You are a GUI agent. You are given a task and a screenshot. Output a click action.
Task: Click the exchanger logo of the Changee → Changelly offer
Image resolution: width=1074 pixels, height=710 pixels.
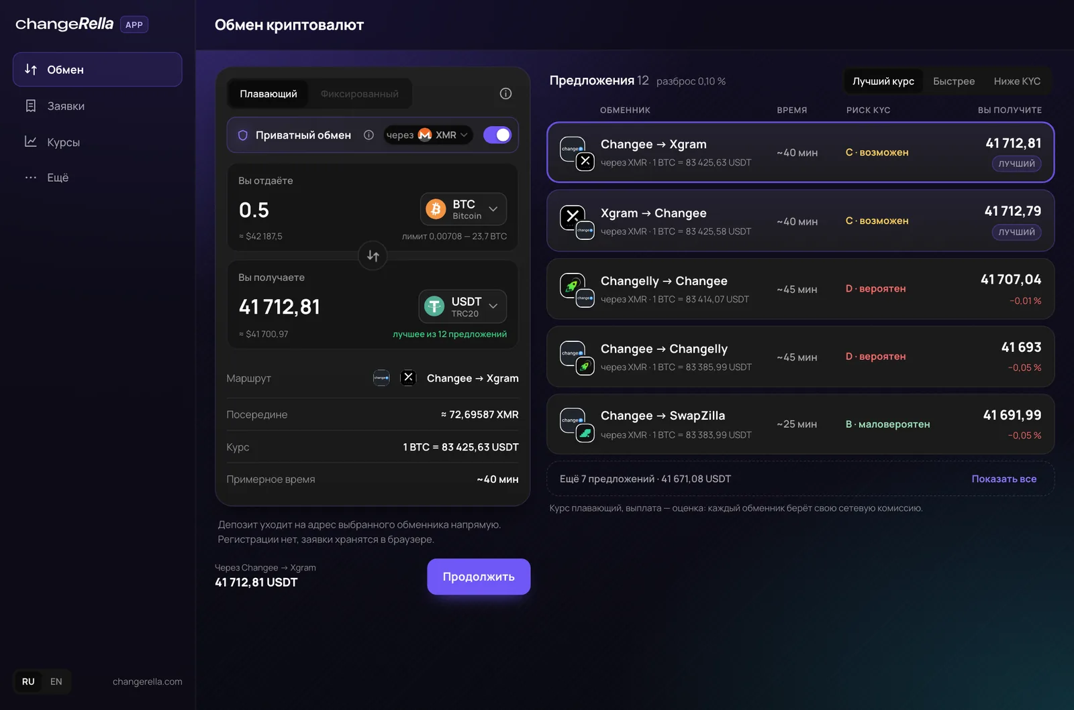pyautogui.click(x=577, y=358)
